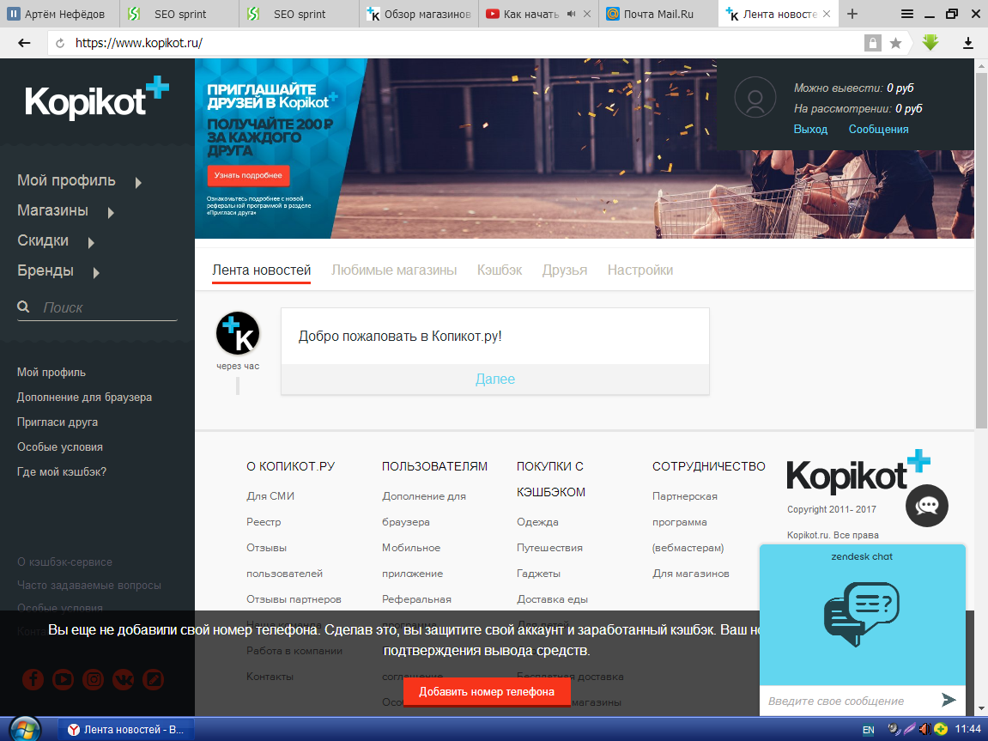Click the green download arrow extension
This screenshot has width=988, height=741.
pos(930,42)
